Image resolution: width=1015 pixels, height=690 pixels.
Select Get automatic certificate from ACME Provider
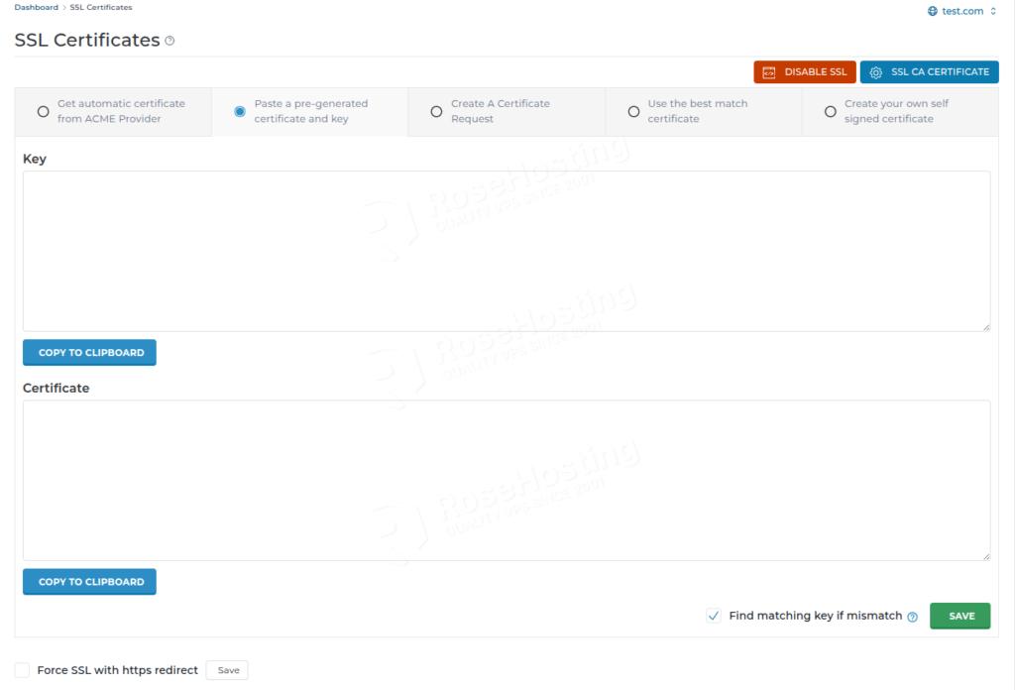pyautogui.click(x=44, y=111)
